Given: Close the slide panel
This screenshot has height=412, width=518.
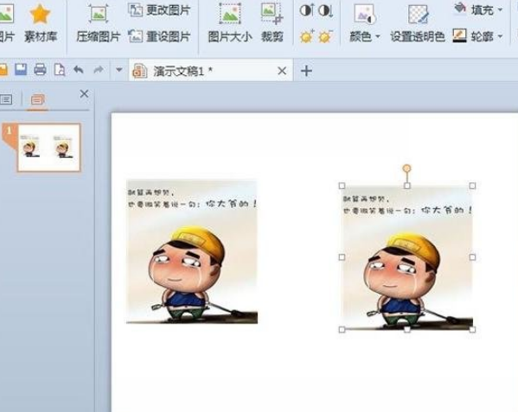Looking at the screenshot, I should coord(84,94).
